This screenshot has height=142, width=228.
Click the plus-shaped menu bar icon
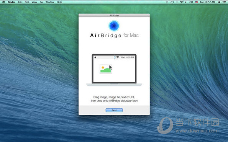177,2
